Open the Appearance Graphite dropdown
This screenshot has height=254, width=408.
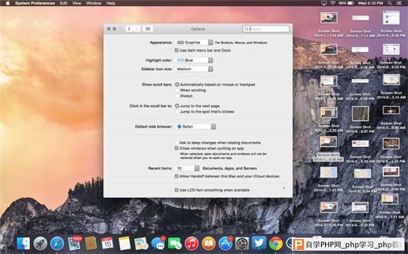tap(194, 42)
